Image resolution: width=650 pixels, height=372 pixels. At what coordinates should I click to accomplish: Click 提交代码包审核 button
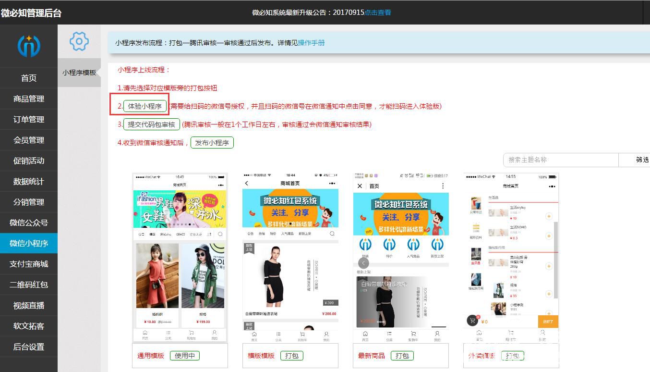point(152,124)
